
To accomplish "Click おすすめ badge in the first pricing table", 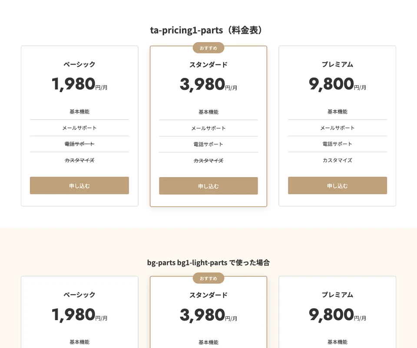I will coord(208,48).
